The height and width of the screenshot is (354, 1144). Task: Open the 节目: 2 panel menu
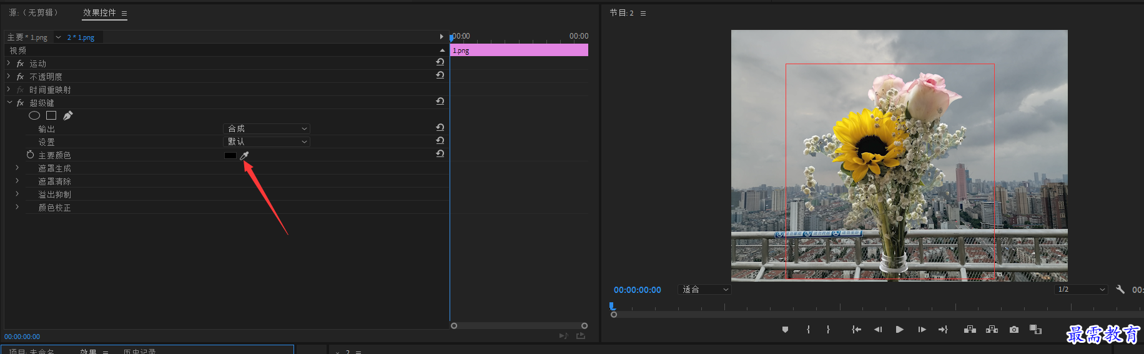click(643, 13)
